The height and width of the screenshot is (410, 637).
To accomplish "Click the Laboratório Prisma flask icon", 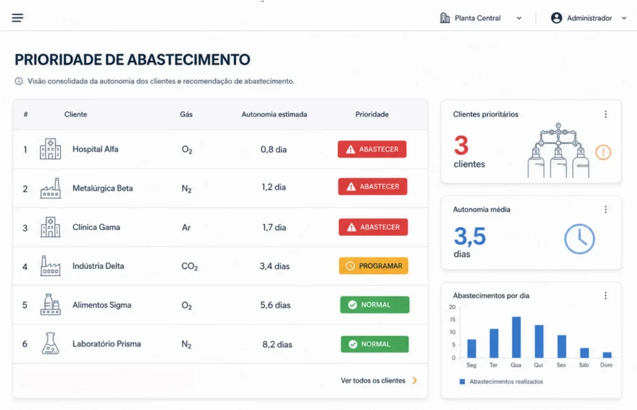I will (50, 343).
